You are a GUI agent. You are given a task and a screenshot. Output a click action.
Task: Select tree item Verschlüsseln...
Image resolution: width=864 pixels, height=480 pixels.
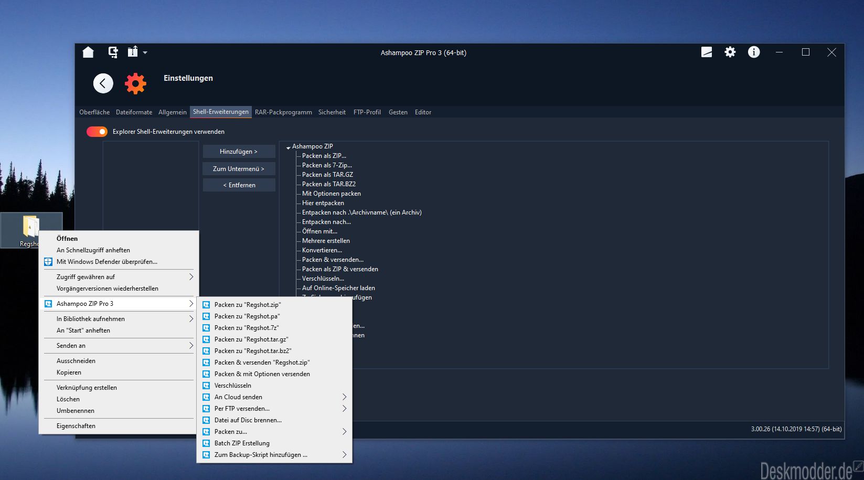[323, 279]
